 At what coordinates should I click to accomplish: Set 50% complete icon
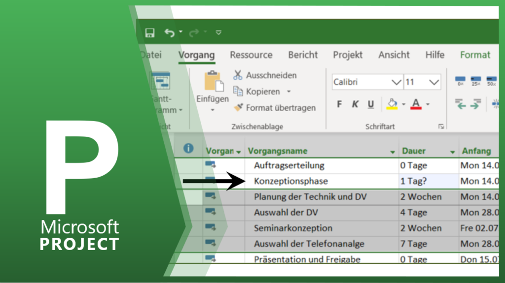pos(491,81)
